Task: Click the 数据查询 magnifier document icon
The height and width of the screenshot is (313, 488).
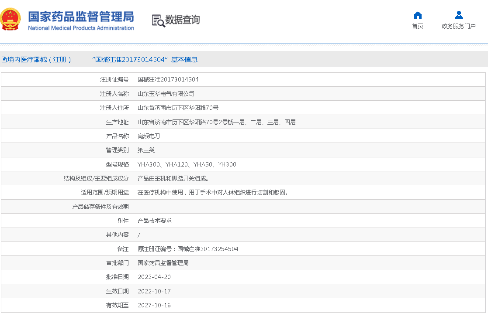Action: coord(158,20)
